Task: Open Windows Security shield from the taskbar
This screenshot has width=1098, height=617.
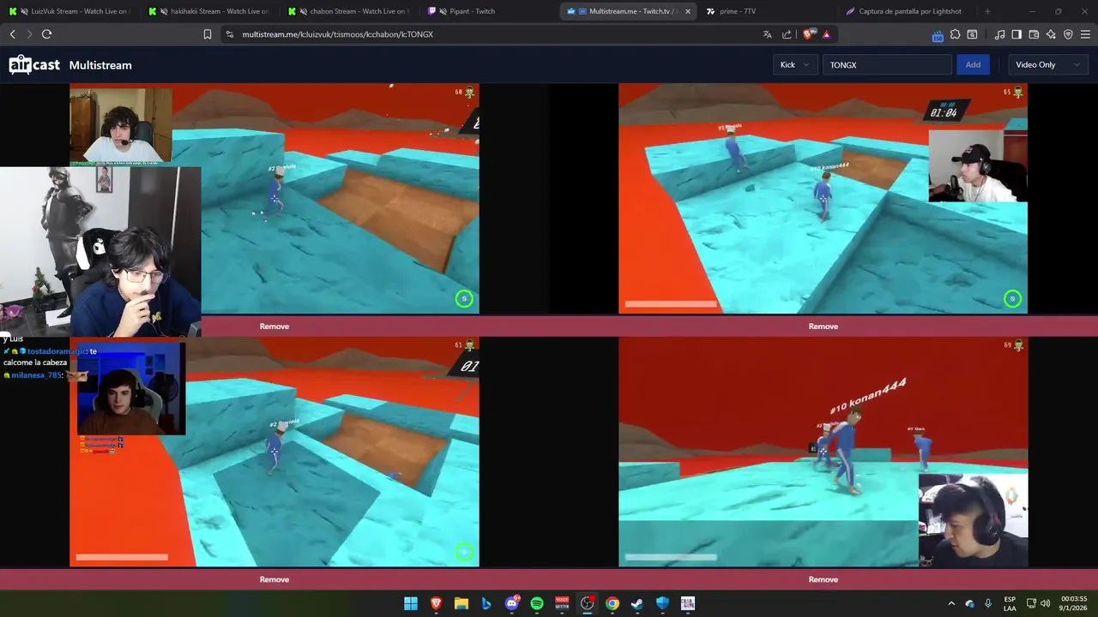Action: pos(662,603)
